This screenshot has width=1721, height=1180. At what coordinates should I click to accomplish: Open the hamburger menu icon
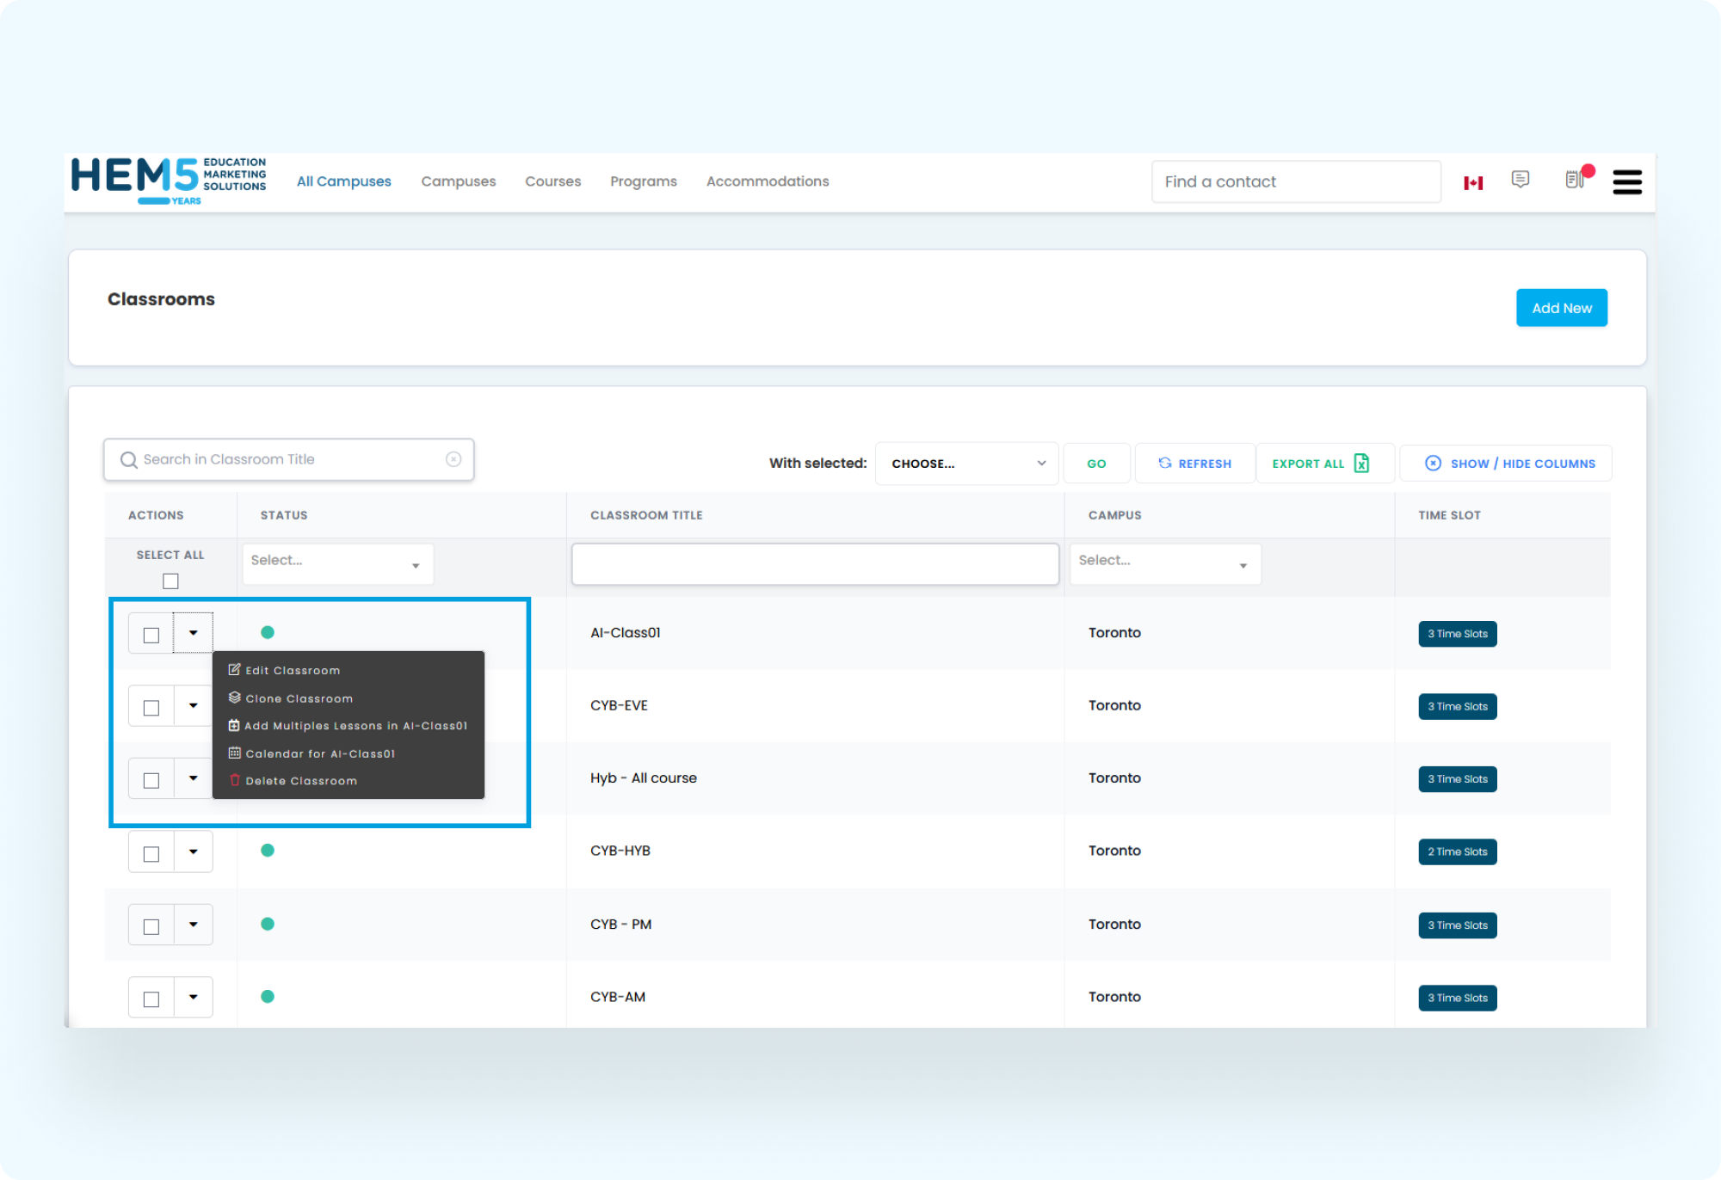tap(1626, 182)
